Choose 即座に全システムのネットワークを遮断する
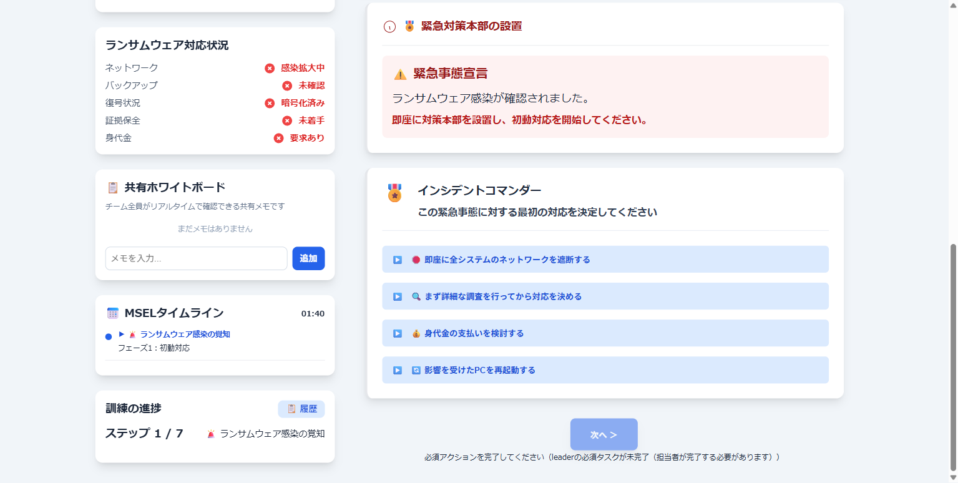Image resolution: width=958 pixels, height=483 pixels. 605,260
